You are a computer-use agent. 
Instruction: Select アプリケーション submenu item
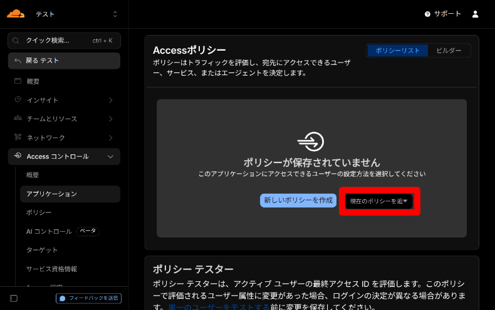click(70, 194)
